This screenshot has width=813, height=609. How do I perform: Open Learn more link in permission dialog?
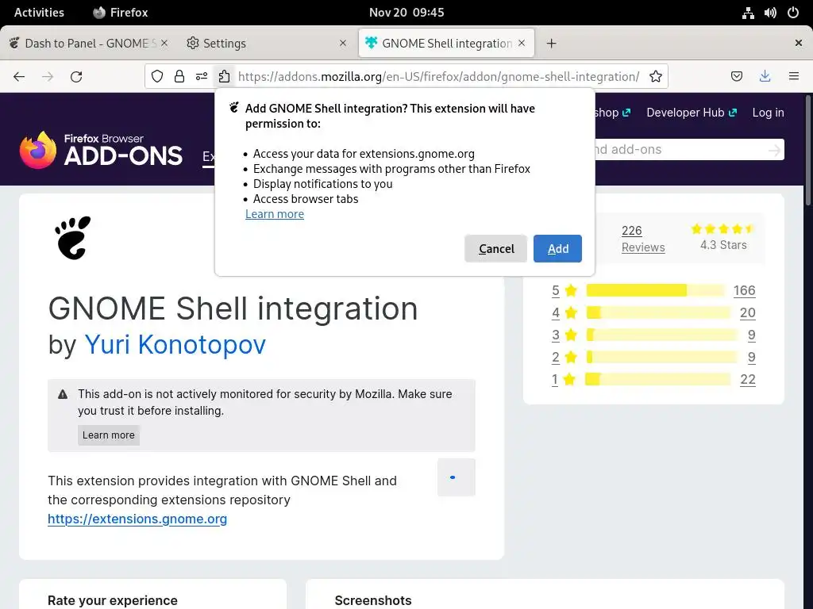pyautogui.click(x=275, y=214)
